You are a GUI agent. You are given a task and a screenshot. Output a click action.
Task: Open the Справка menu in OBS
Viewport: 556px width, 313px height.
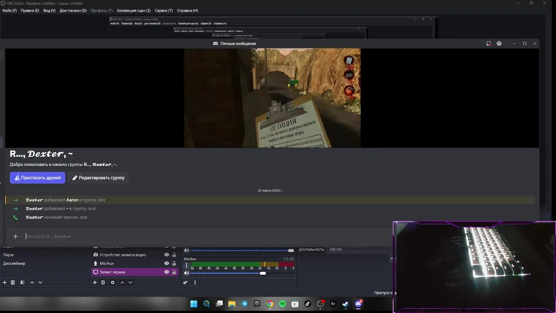click(187, 10)
